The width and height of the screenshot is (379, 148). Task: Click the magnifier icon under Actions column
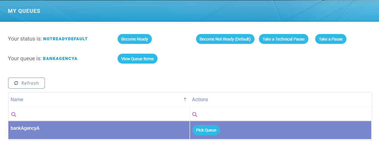click(195, 114)
